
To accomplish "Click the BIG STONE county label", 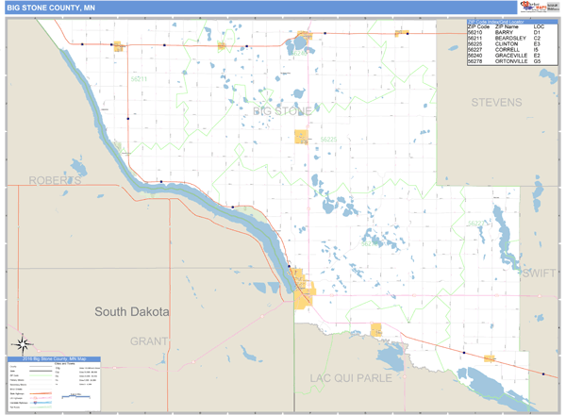I will [x=283, y=111].
